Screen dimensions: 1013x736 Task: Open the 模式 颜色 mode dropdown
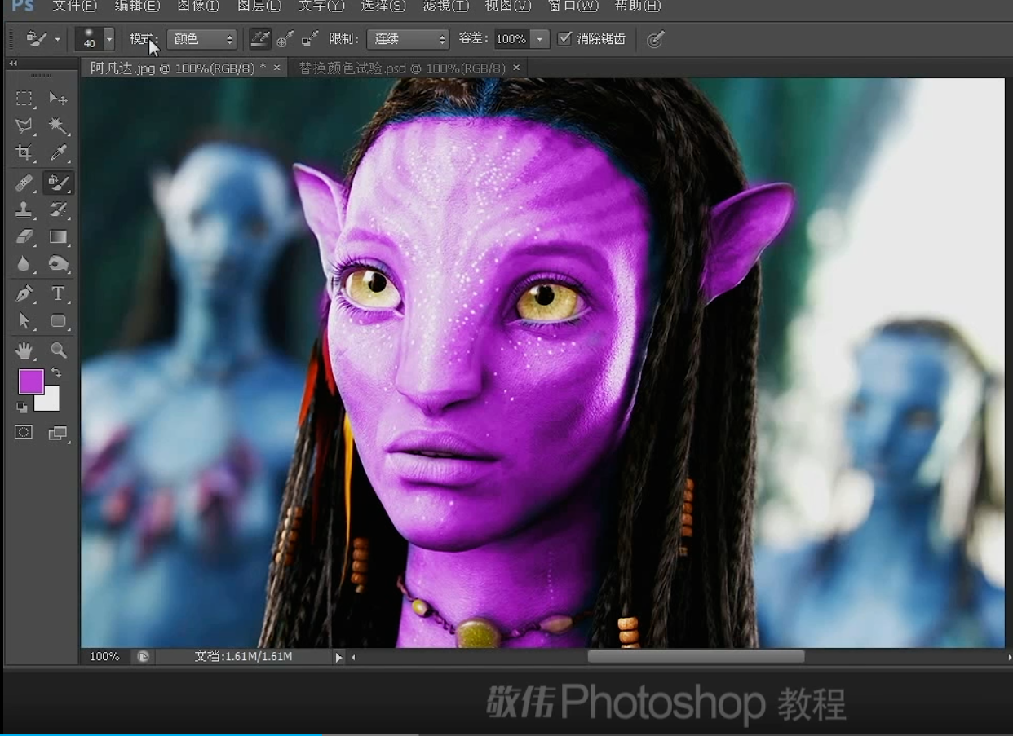coord(201,38)
